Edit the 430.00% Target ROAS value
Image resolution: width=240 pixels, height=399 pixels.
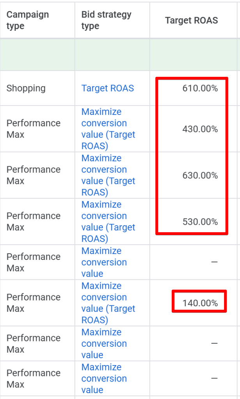click(200, 129)
